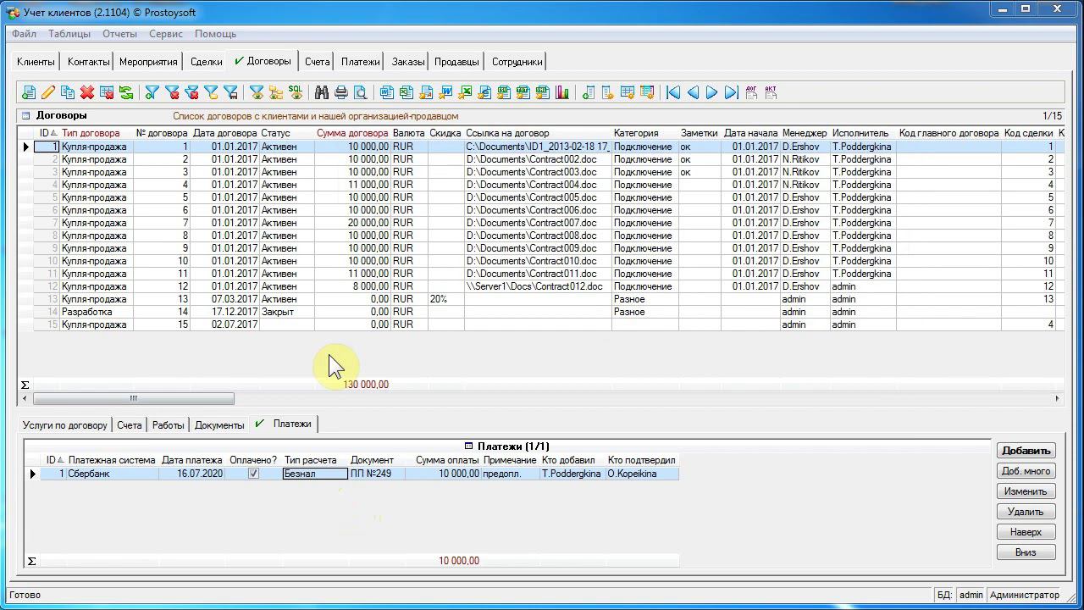Image resolution: width=1084 pixels, height=610 pixels.
Task: Click the CSV export icon
Action: (x=504, y=92)
